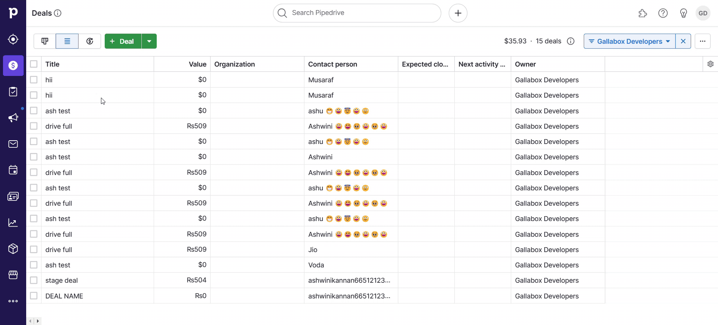Screen dimensions: 718x325
Task: Open contact Jio link in table
Action: pos(313,249)
